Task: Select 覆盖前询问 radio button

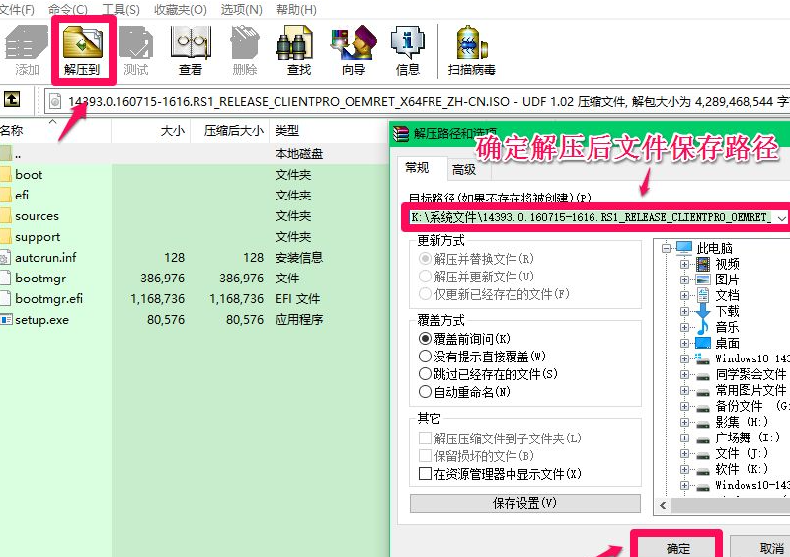Action: [x=426, y=338]
